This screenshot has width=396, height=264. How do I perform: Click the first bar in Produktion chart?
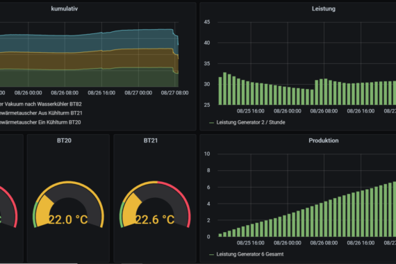click(220, 236)
